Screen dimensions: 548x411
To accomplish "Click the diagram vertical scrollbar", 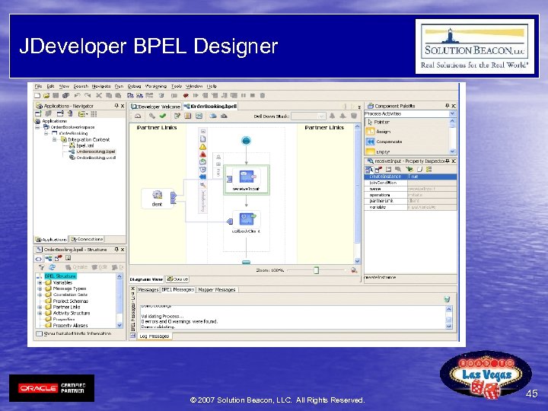I will 357,194.
